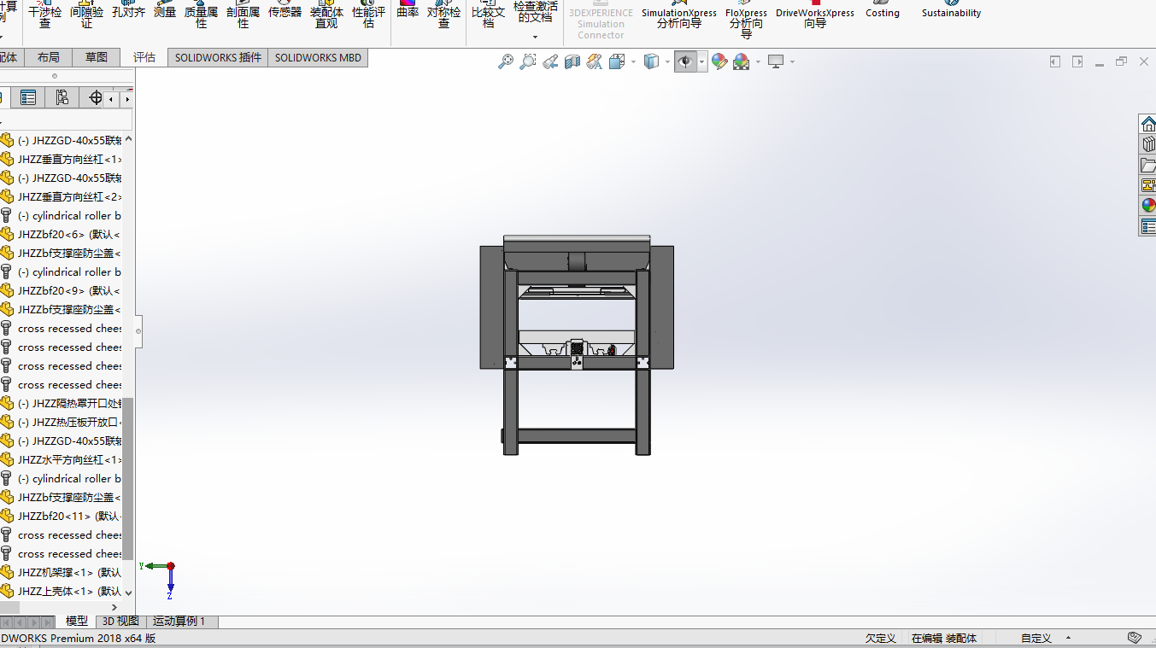Launch DriveWorksXpress 向导
The height and width of the screenshot is (648, 1156).
pos(815,15)
